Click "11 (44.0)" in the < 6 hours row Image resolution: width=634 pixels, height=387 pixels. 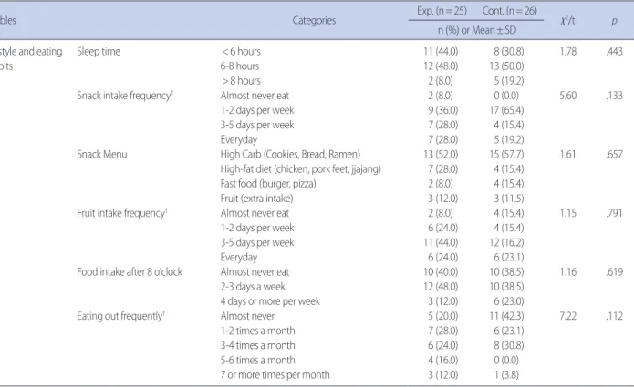point(441,52)
